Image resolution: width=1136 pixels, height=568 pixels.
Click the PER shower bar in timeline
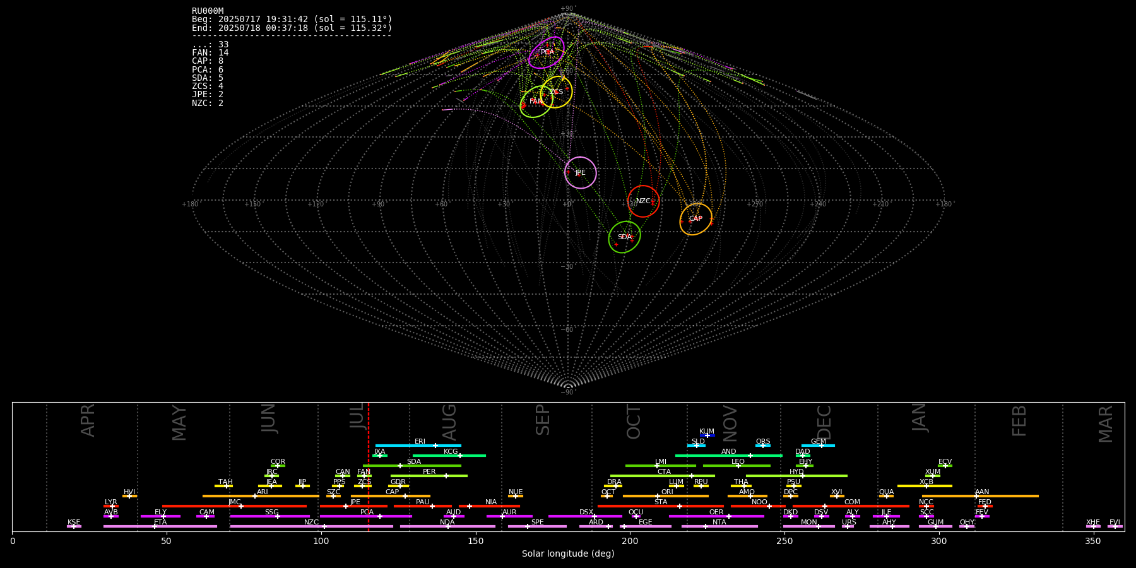click(x=429, y=476)
